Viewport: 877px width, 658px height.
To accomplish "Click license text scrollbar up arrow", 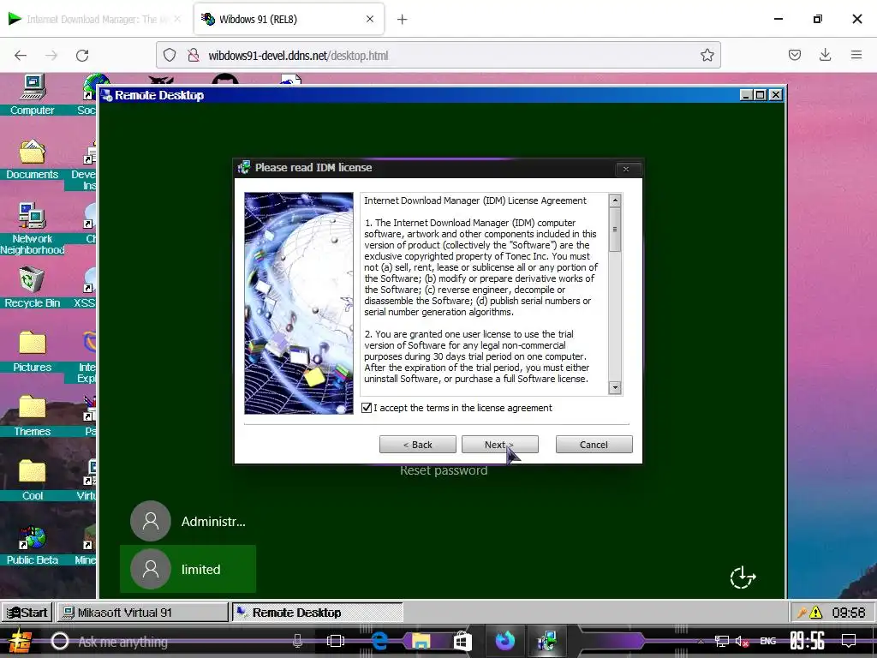I will click(615, 200).
